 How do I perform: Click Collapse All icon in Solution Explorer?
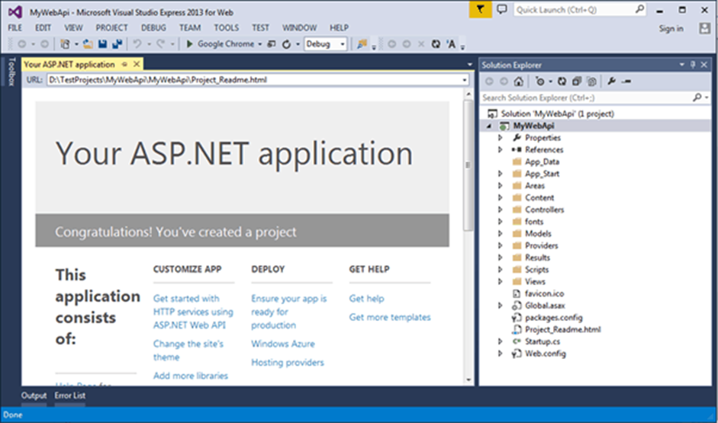pyautogui.click(x=577, y=82)
